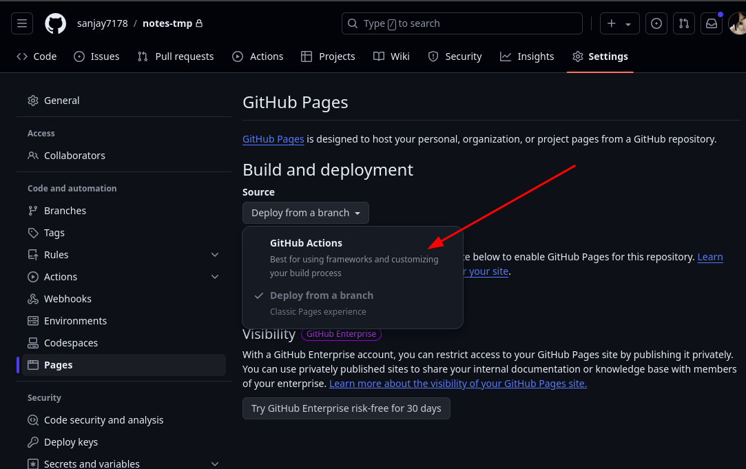Open the notifications inbox icon
This screenshot has width=746, height=469.
pyautogui.click(x=711, y=23)
